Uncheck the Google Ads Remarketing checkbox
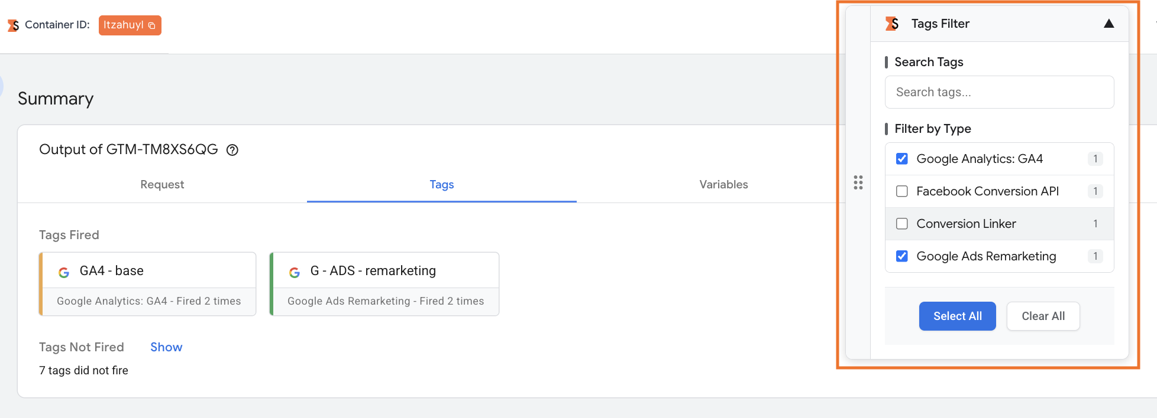 (902, 256)
